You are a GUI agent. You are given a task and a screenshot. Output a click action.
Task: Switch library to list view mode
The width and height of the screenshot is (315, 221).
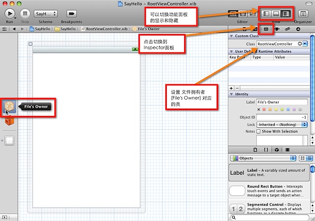[310, 158]
